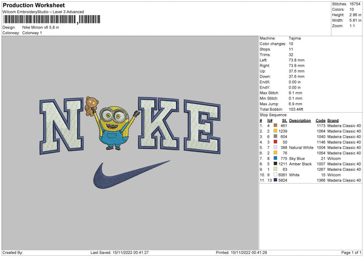Click the yellow swatch with 76 stitches
This screenshot has width=364, height=257.
(x=275, y=153)
